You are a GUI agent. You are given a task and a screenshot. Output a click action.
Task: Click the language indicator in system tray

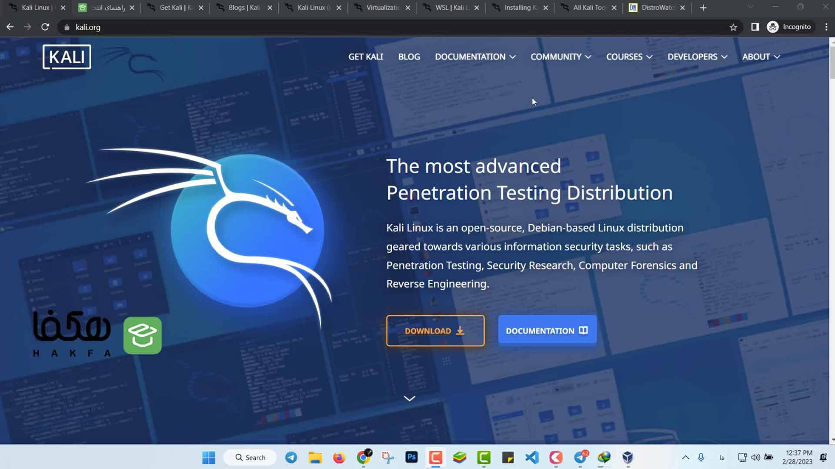(722, 457)
